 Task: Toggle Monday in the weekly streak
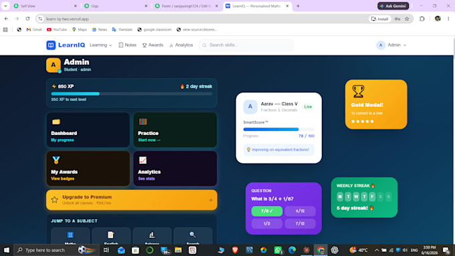click(340, 197)
